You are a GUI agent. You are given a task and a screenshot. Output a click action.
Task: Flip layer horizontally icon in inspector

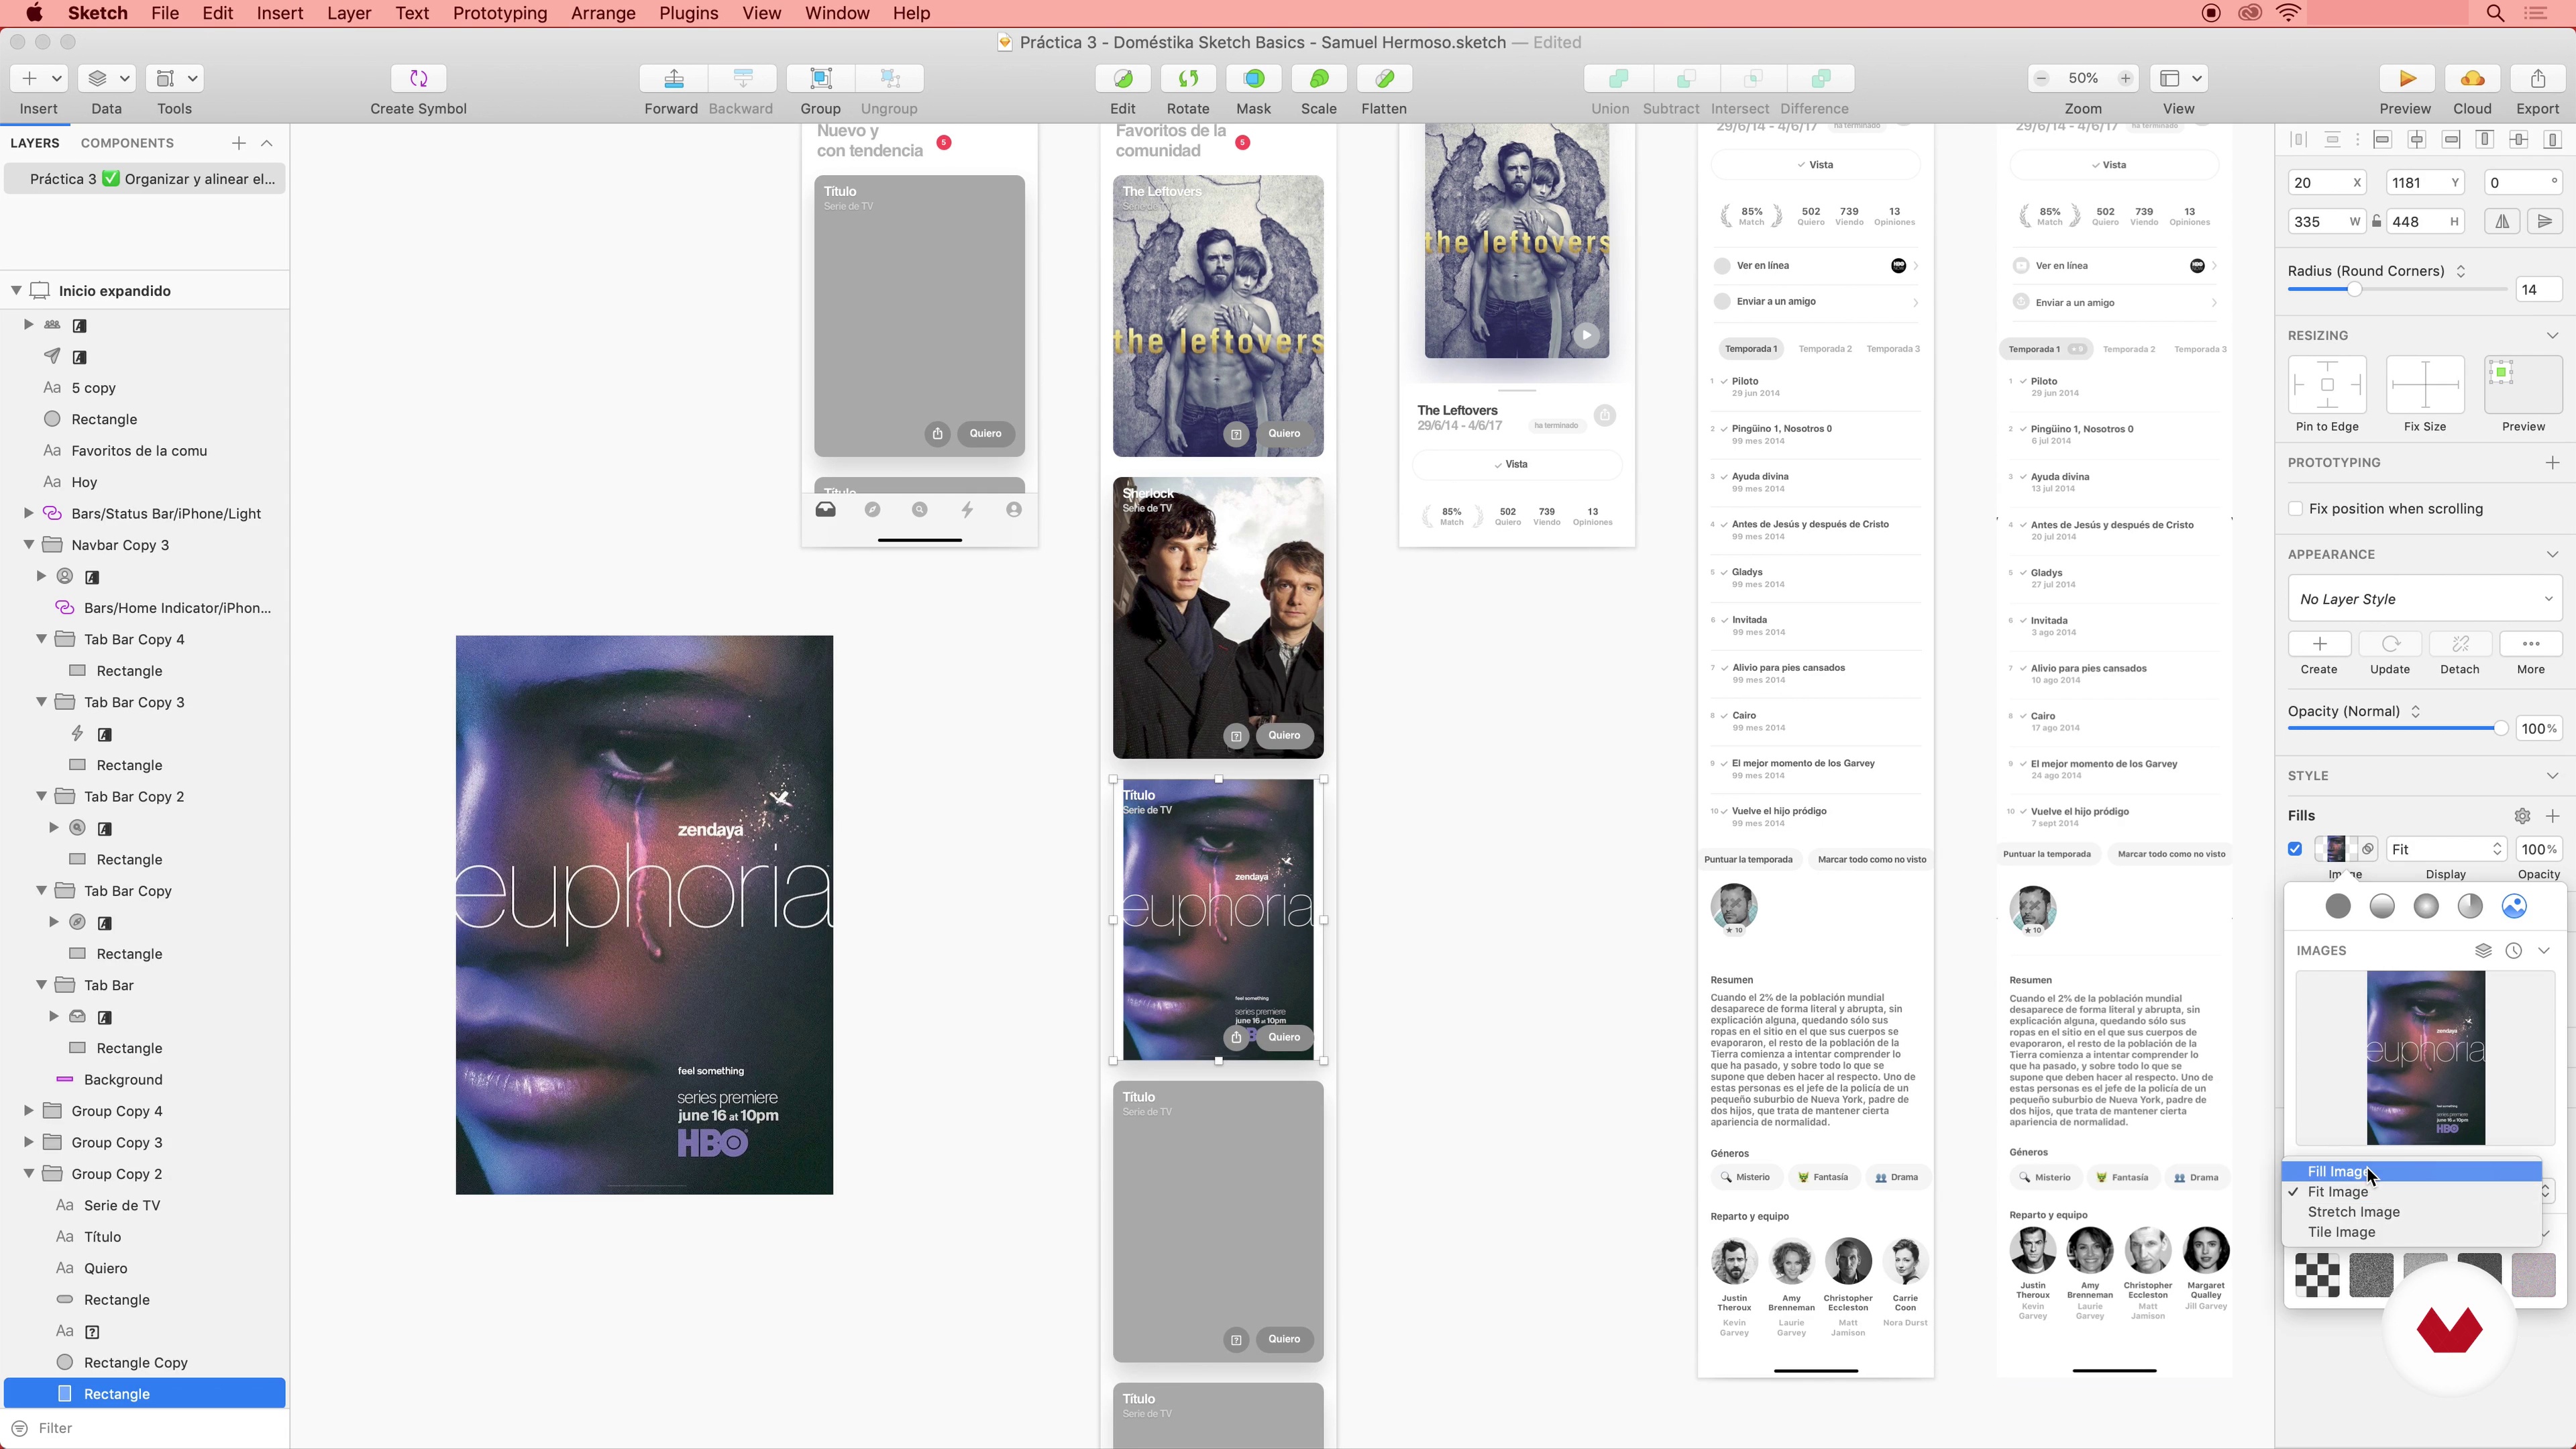tap(2502, 221)
